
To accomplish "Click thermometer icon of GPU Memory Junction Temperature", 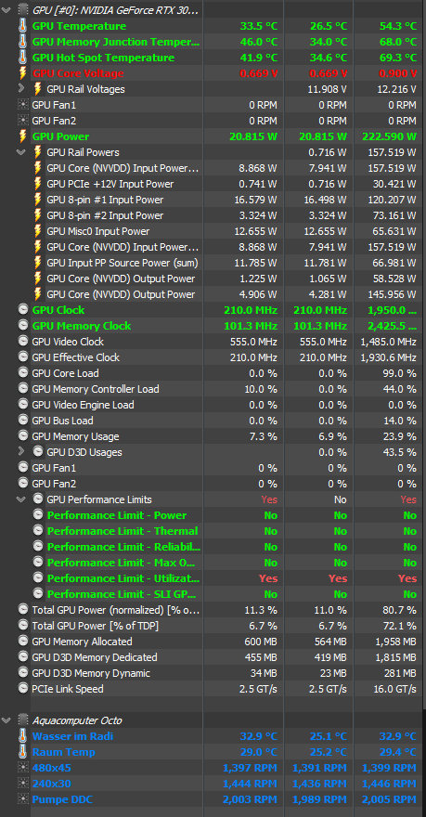I will 23,42.
